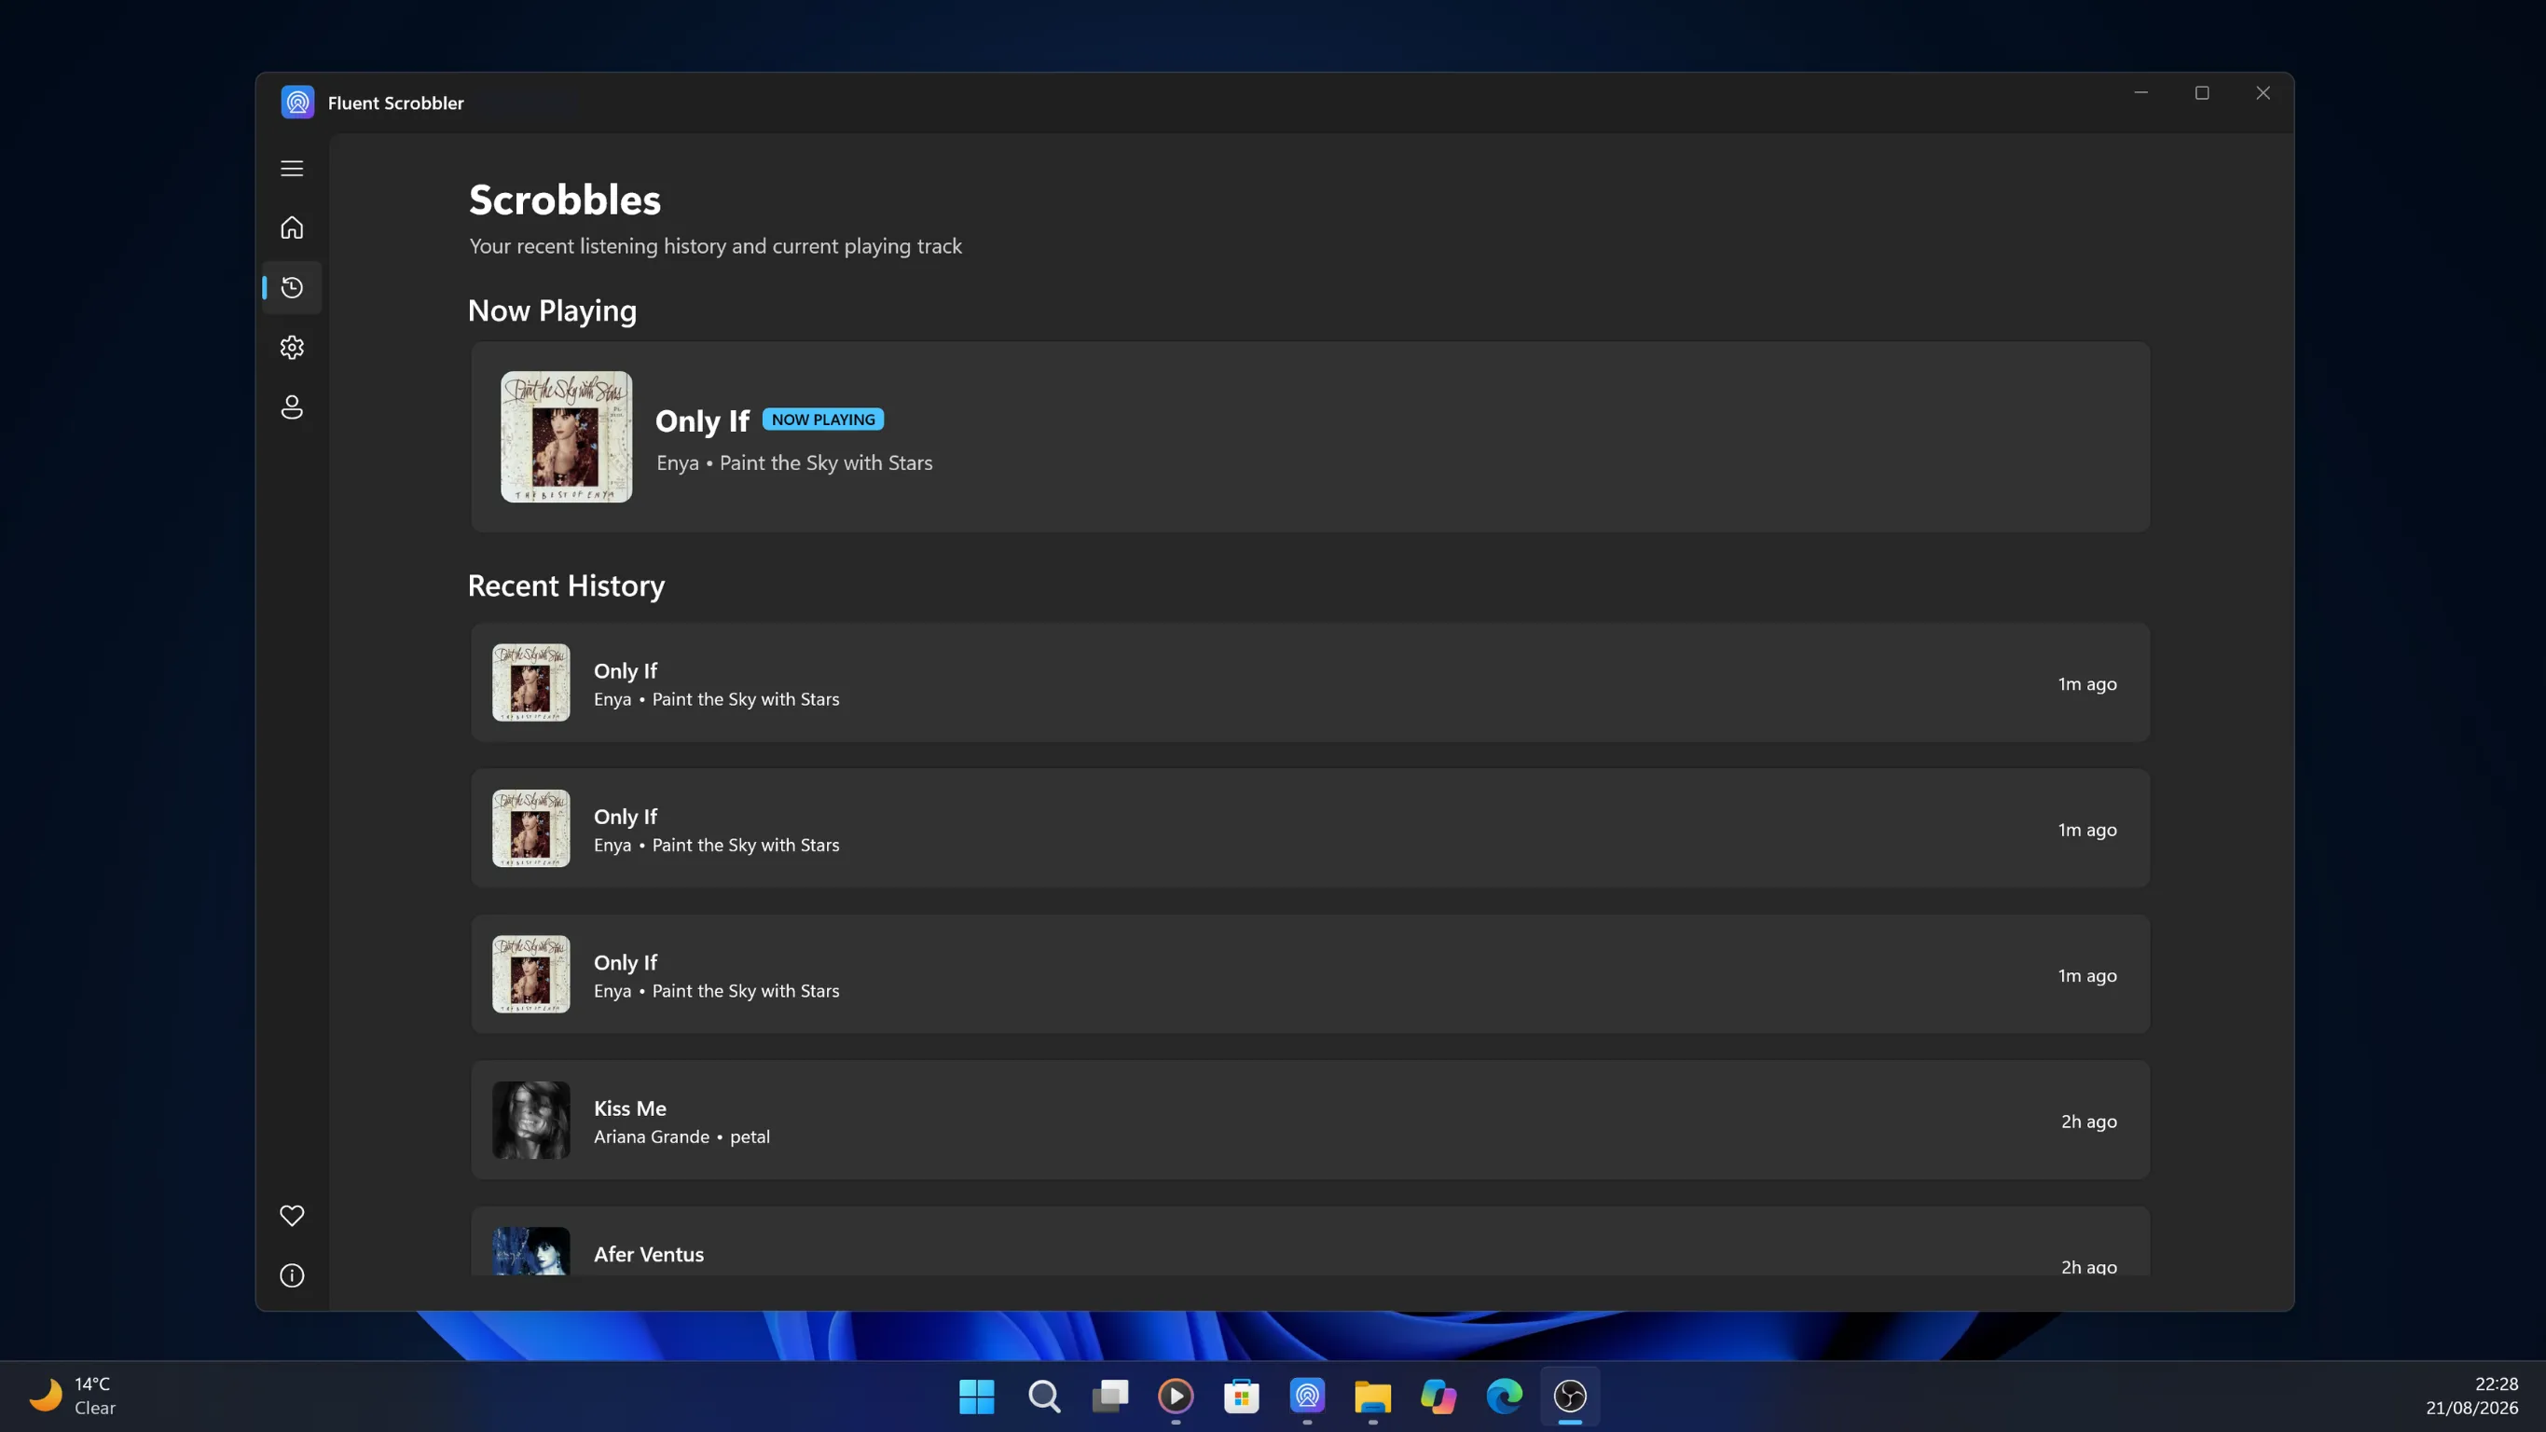
Task: Click the NOW PLAYING badge
Action: (823, 419)
